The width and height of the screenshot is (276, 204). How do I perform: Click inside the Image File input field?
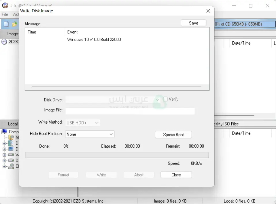coord(130,111)
